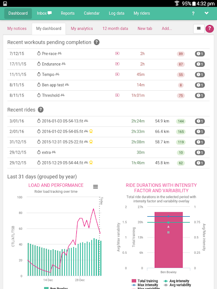Toggle Max intensity legend series

coord(145,285)
